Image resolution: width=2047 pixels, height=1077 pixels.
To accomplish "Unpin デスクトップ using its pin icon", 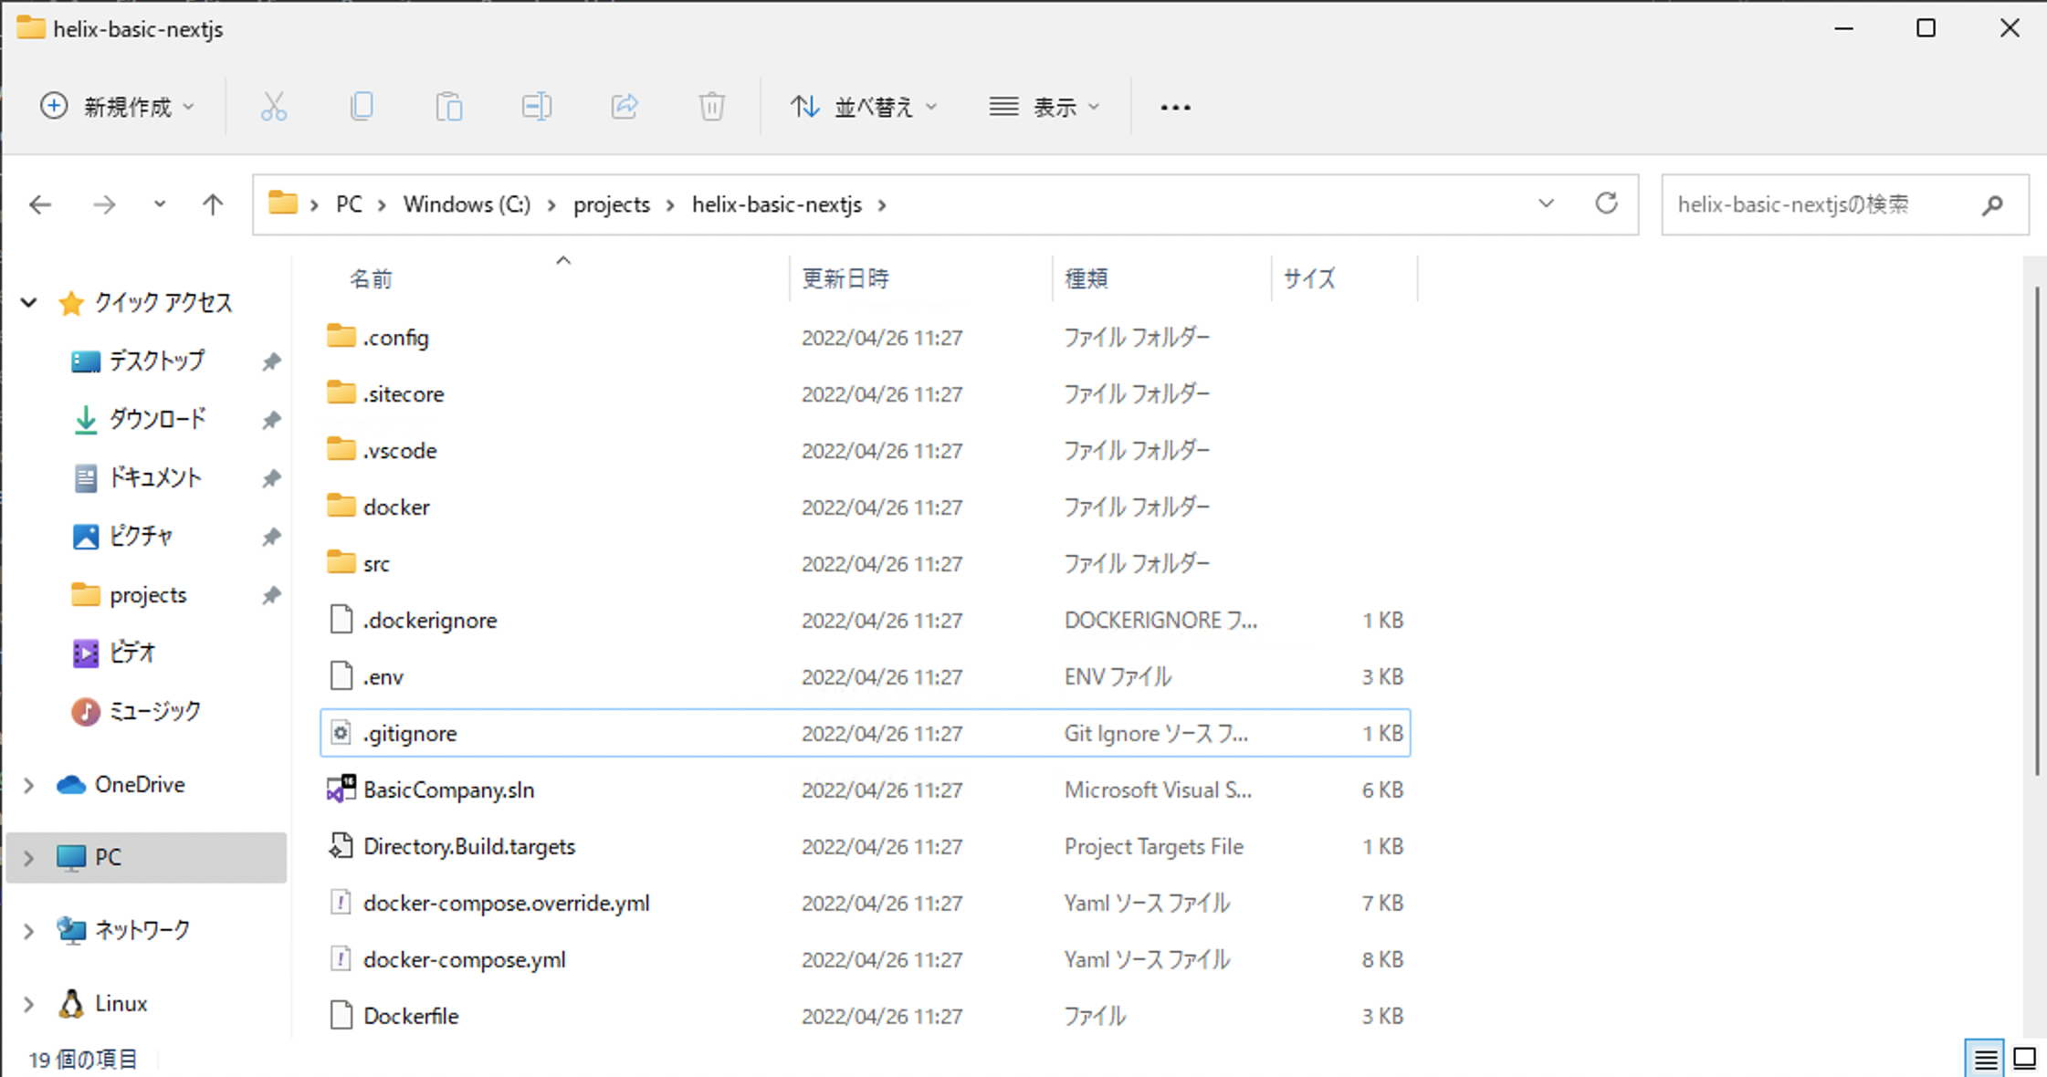I will point(271,362).
